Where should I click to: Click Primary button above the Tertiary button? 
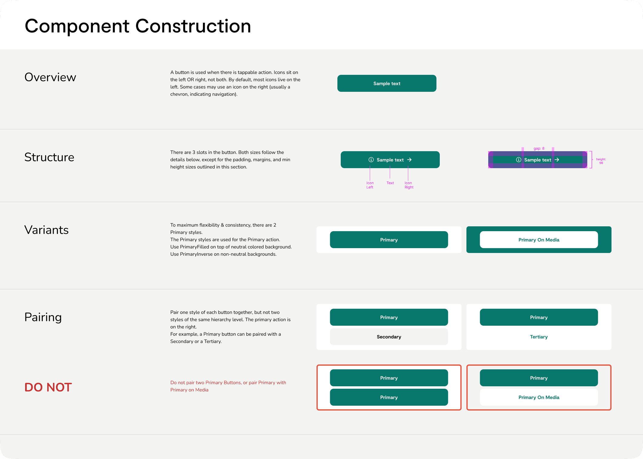click(x=539, y=317)
